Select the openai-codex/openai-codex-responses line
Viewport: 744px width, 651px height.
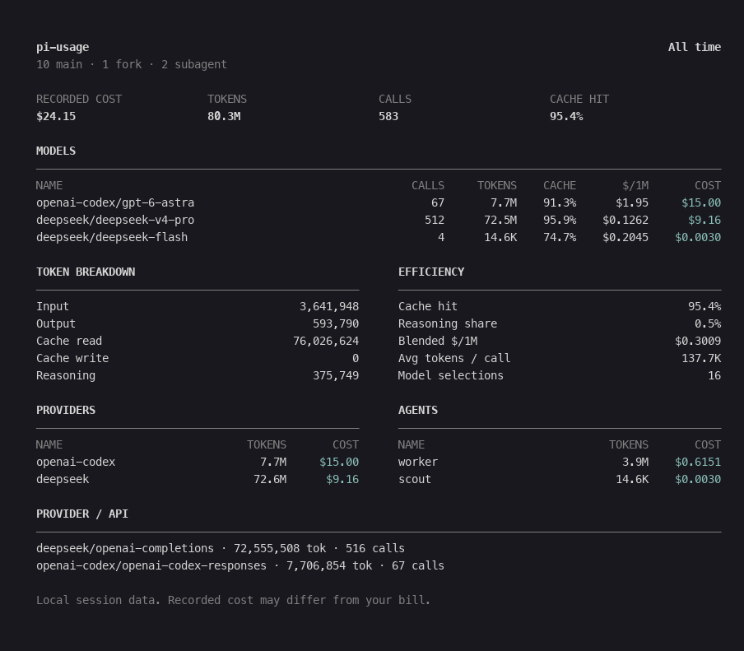(240, 565)
